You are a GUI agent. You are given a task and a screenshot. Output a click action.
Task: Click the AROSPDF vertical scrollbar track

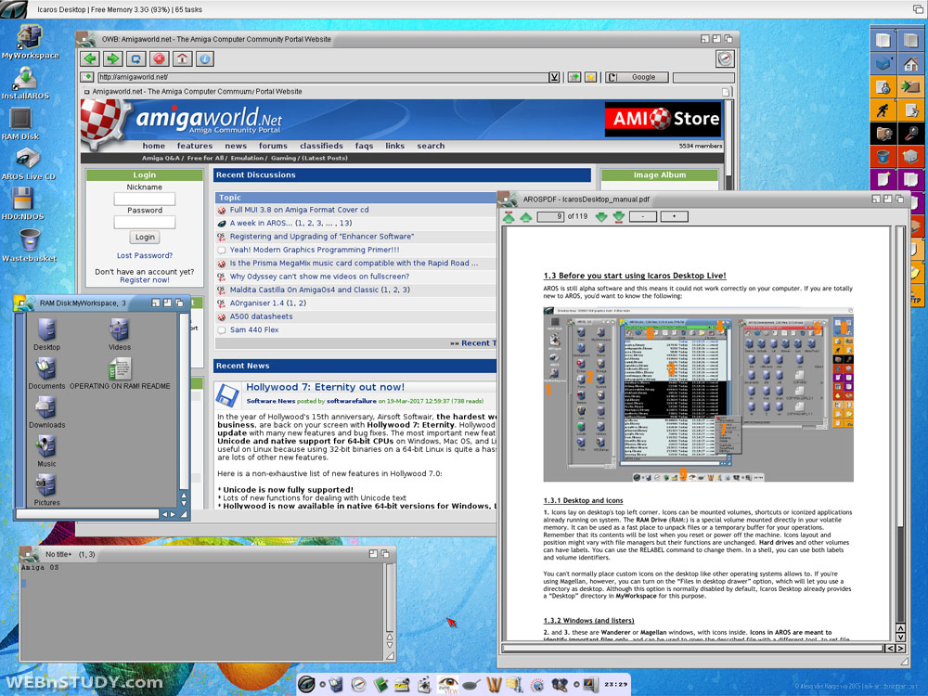pyautogui.click(x=900, y=426)
